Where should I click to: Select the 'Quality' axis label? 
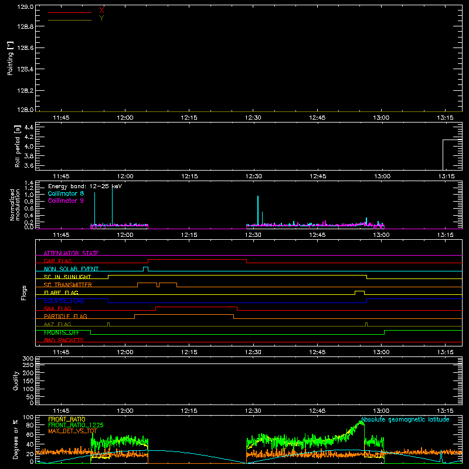click(x=16, y=380)
